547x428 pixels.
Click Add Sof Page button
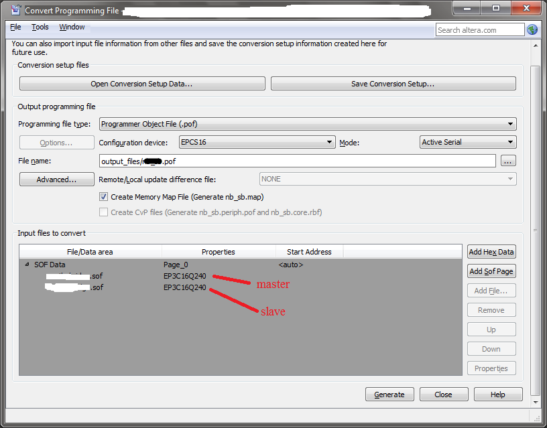click(491, 271)
